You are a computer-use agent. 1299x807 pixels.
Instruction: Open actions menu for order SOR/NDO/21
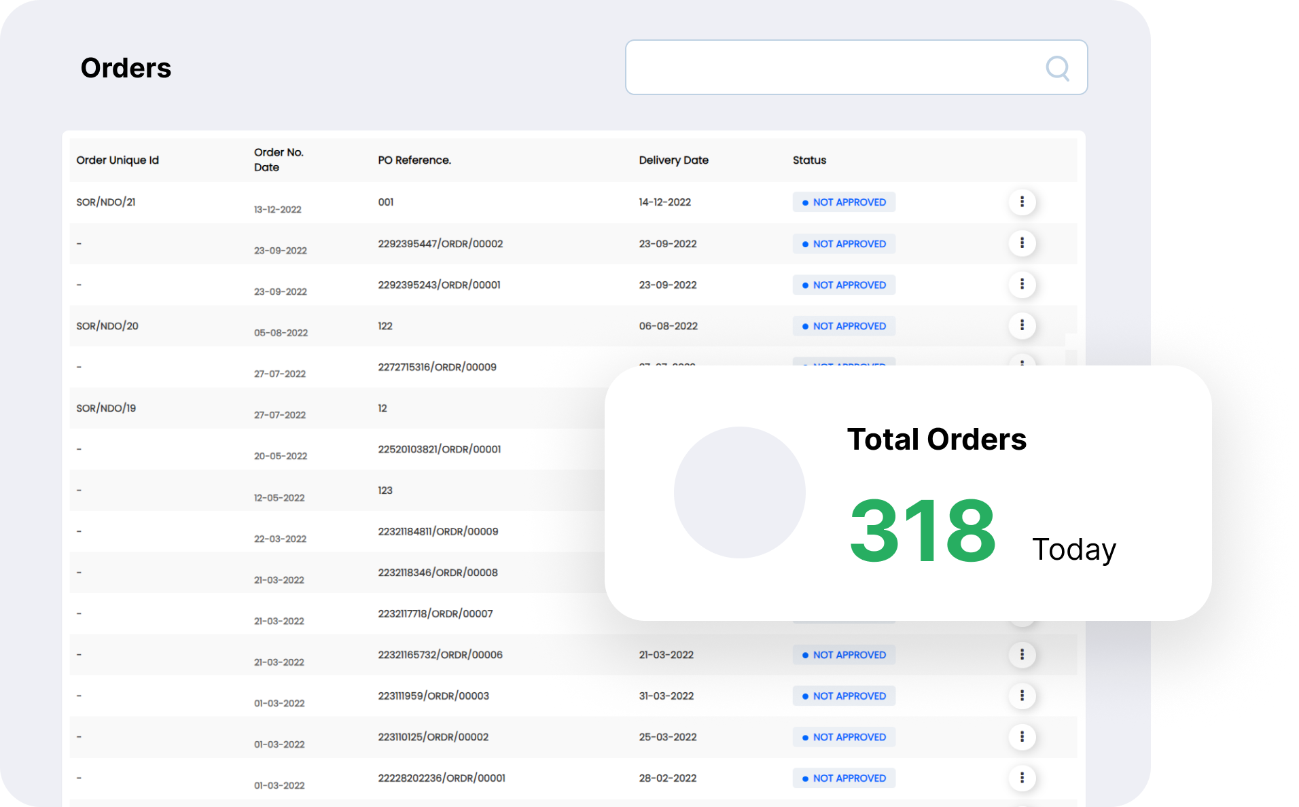tap(1021, 202)
